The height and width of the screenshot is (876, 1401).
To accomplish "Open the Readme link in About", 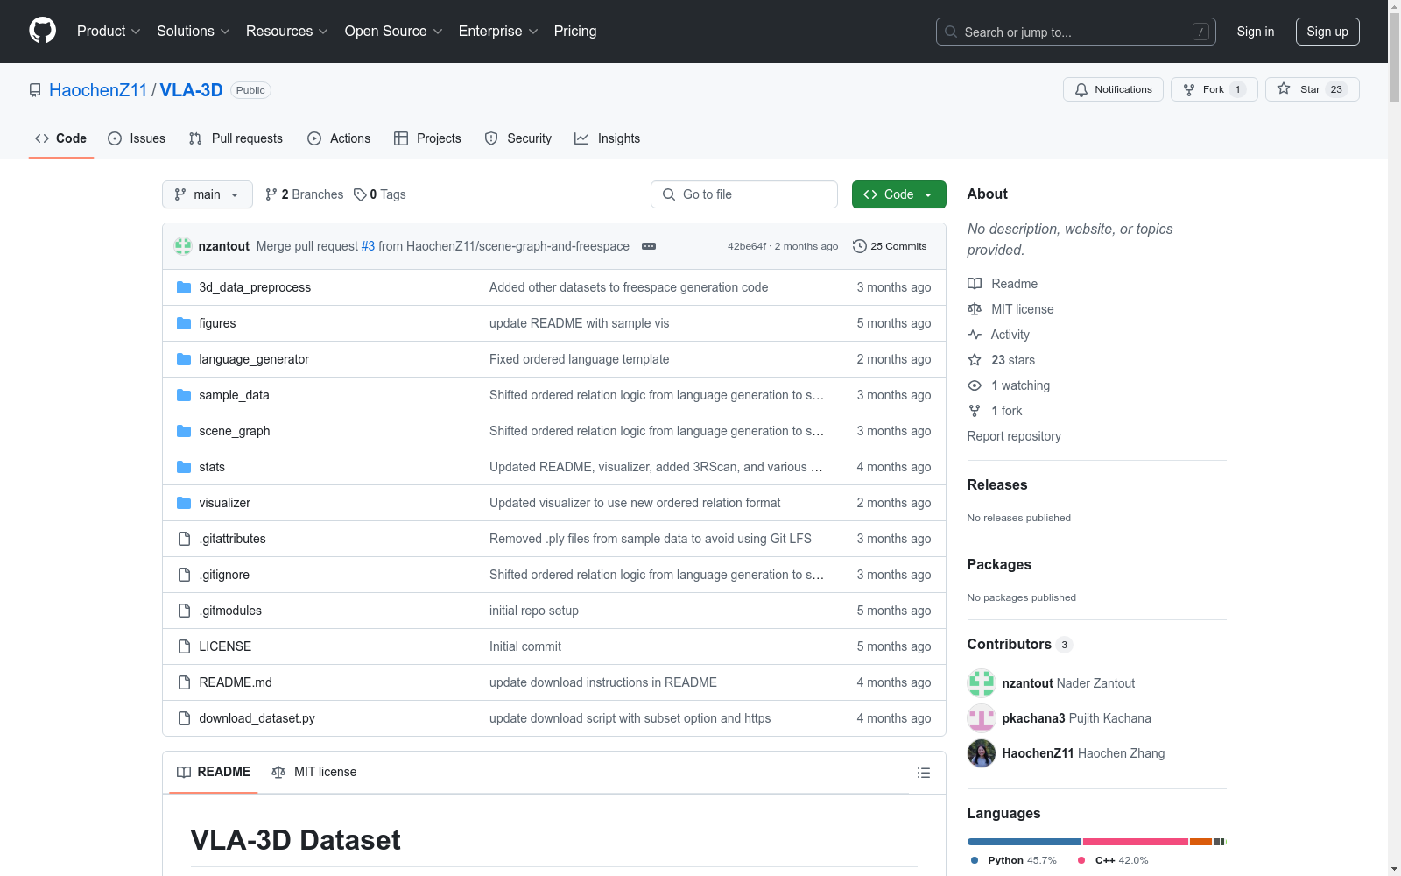I will [x=1003, y=284].
